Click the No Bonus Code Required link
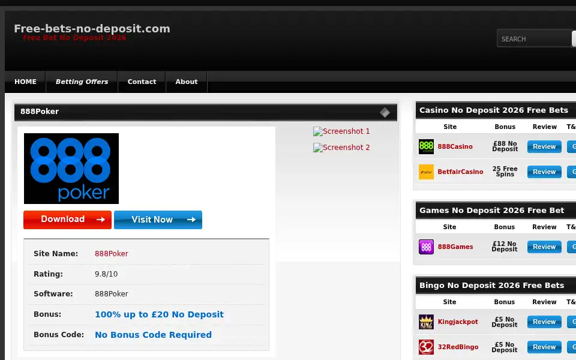The image size is (576, 360). click(153, 335)
